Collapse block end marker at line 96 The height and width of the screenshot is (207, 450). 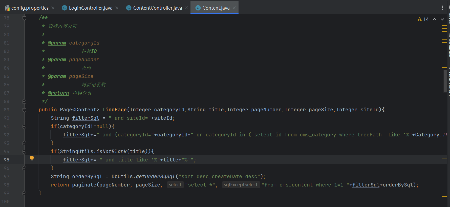pos(24,168)
